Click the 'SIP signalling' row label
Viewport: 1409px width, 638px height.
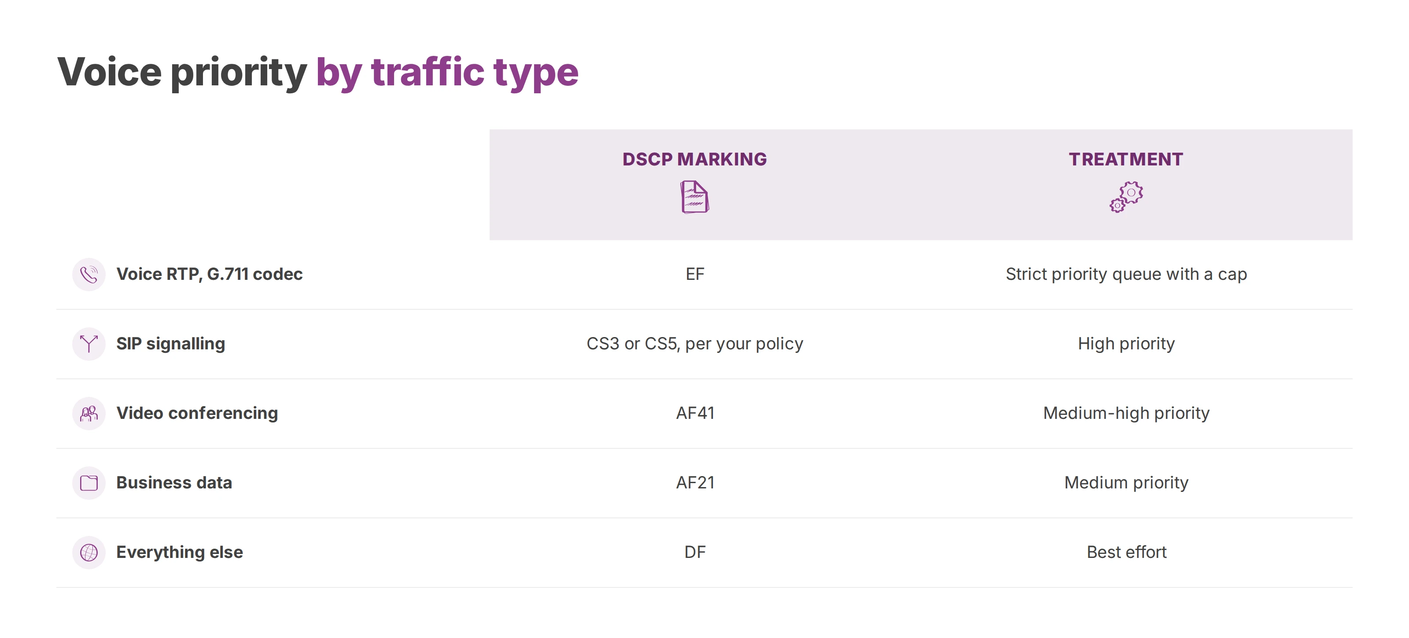pyautogui.click(x=171, y=344)
